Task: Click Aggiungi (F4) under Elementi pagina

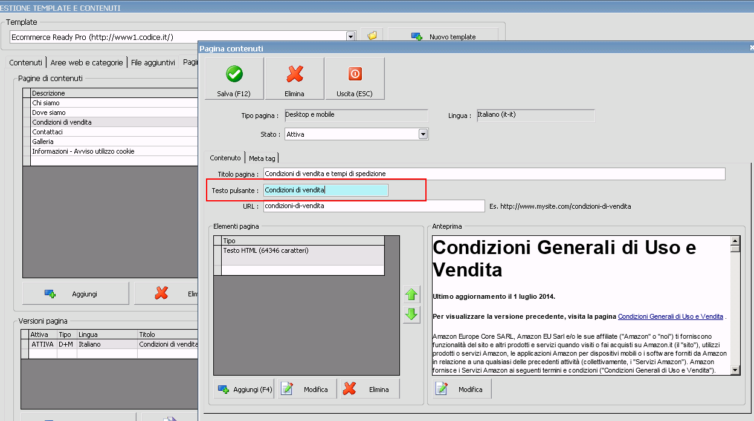Action: pyautogui.click(x=244, y=389)
